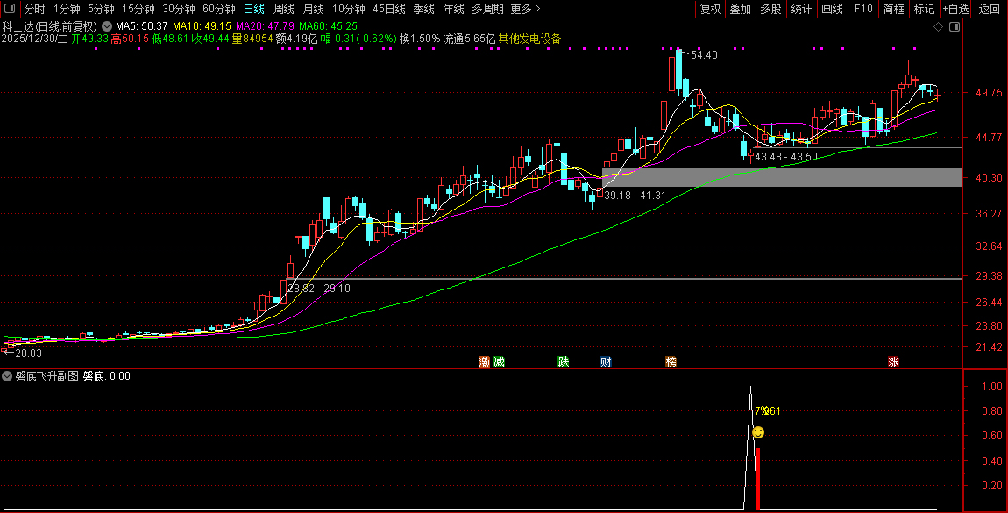Click the 减 info marker icon

coord(499,362)
